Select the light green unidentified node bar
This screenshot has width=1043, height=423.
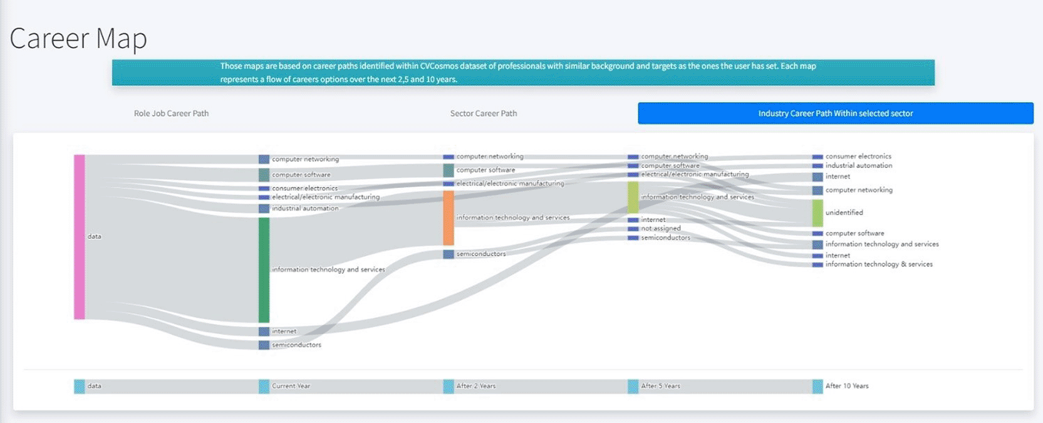click(x=817, y=213)
